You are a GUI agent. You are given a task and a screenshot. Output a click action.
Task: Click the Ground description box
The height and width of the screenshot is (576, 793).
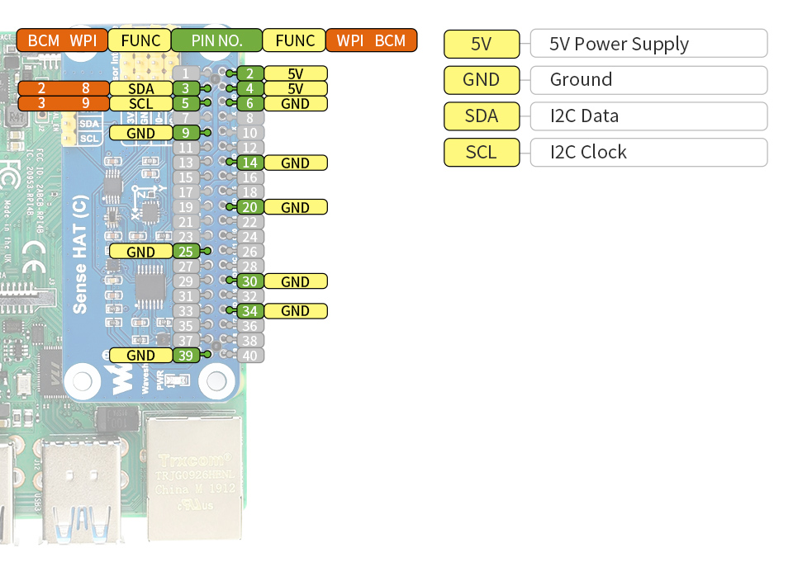click(649, 80)
